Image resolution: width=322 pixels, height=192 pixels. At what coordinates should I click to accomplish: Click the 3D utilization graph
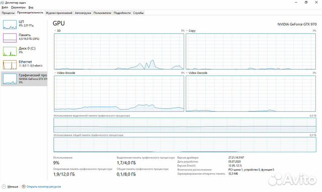pyautogui.click(x=119, y=51)
